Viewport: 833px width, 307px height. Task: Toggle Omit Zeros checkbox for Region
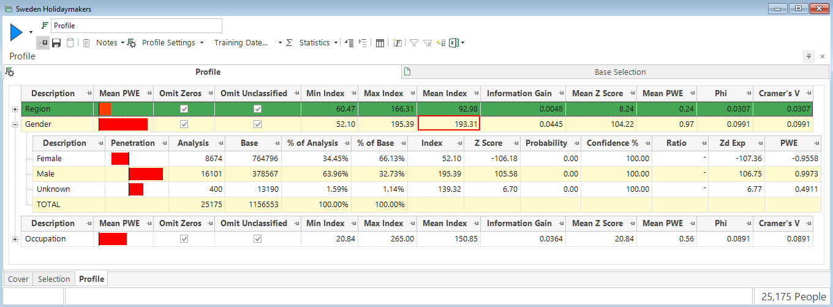point(184,109)
